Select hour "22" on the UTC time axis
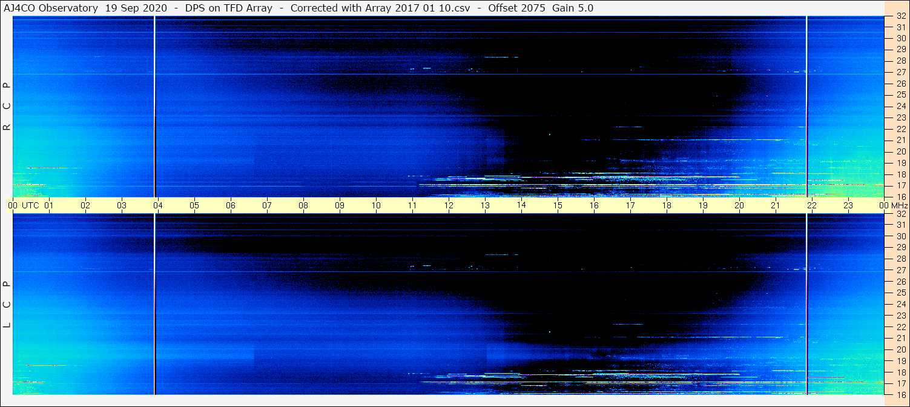This screenshot has width=910, height=407. (x=812, y=205)
